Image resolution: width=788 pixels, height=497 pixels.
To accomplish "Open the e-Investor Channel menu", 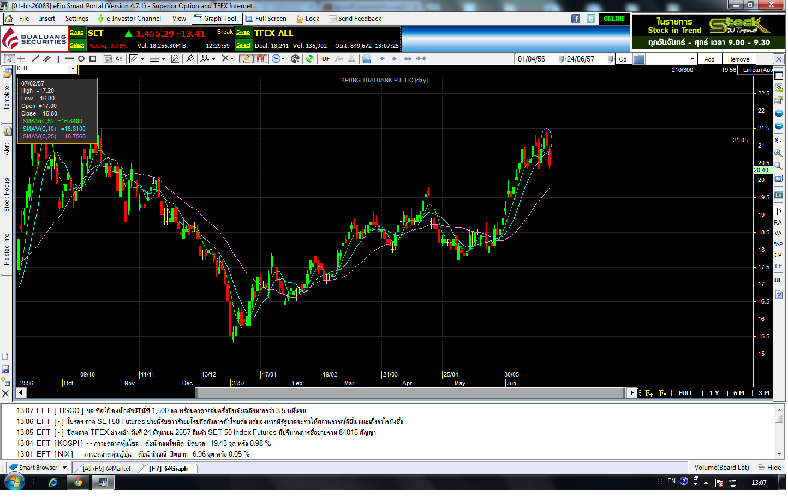I will pos(130,19).
